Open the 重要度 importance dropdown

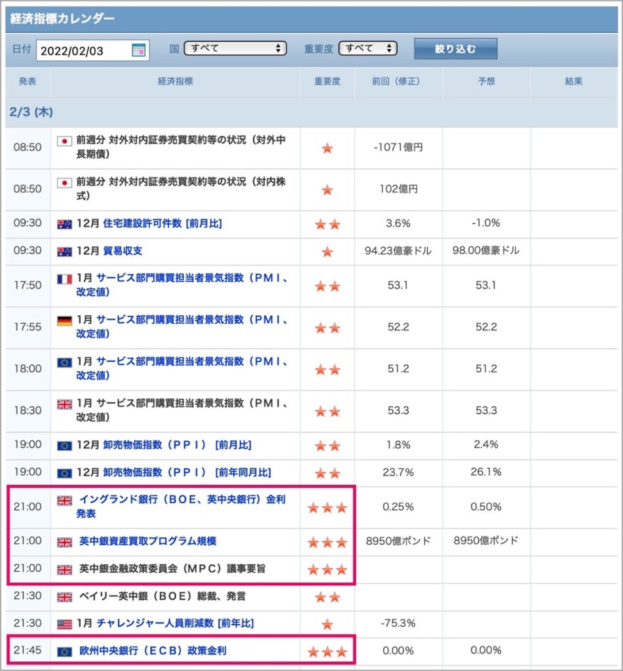point(368,48)
